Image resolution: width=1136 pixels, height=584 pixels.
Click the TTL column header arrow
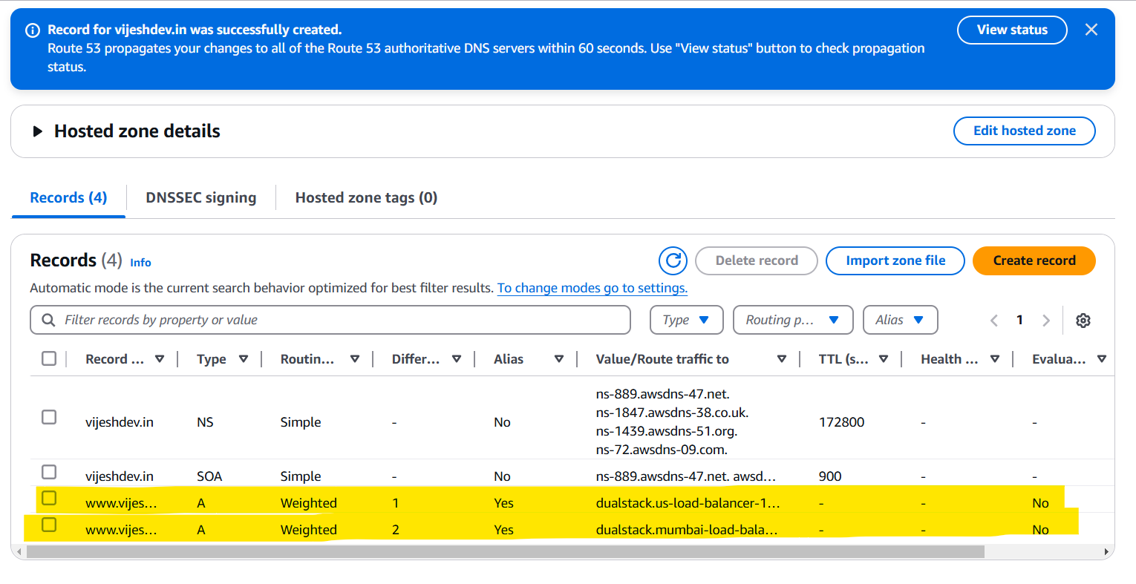pyautogui.click(x=884, y=358)
